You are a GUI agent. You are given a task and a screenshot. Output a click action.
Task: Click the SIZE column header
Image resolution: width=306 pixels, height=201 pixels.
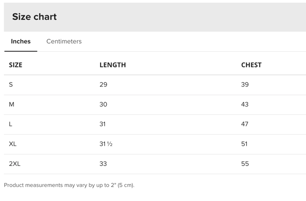(x=16, y=65)
